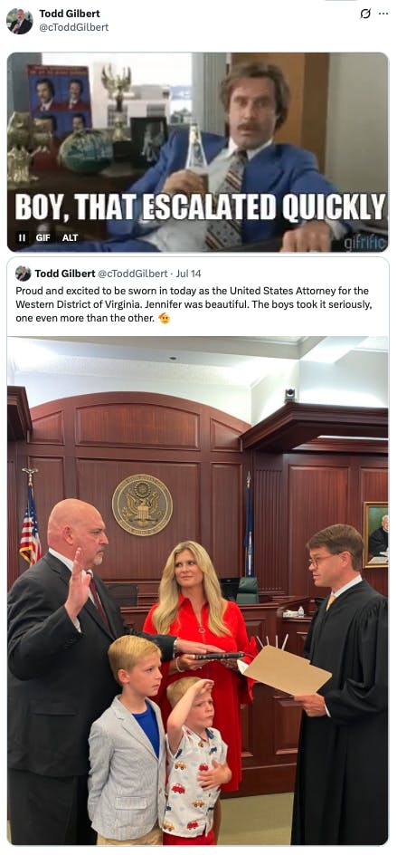
Task: Expand the swearing-in courtroom photo
Action: coord(198,591)
